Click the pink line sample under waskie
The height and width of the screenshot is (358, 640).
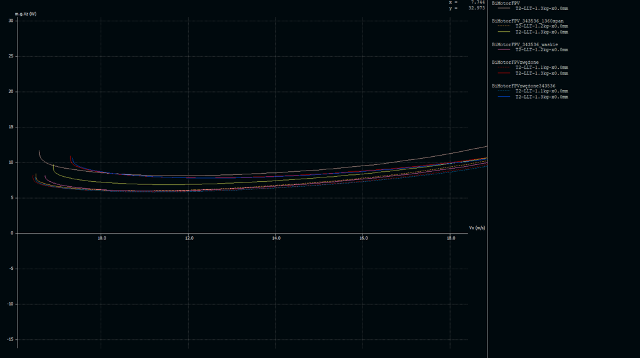(x=504, y=50)
